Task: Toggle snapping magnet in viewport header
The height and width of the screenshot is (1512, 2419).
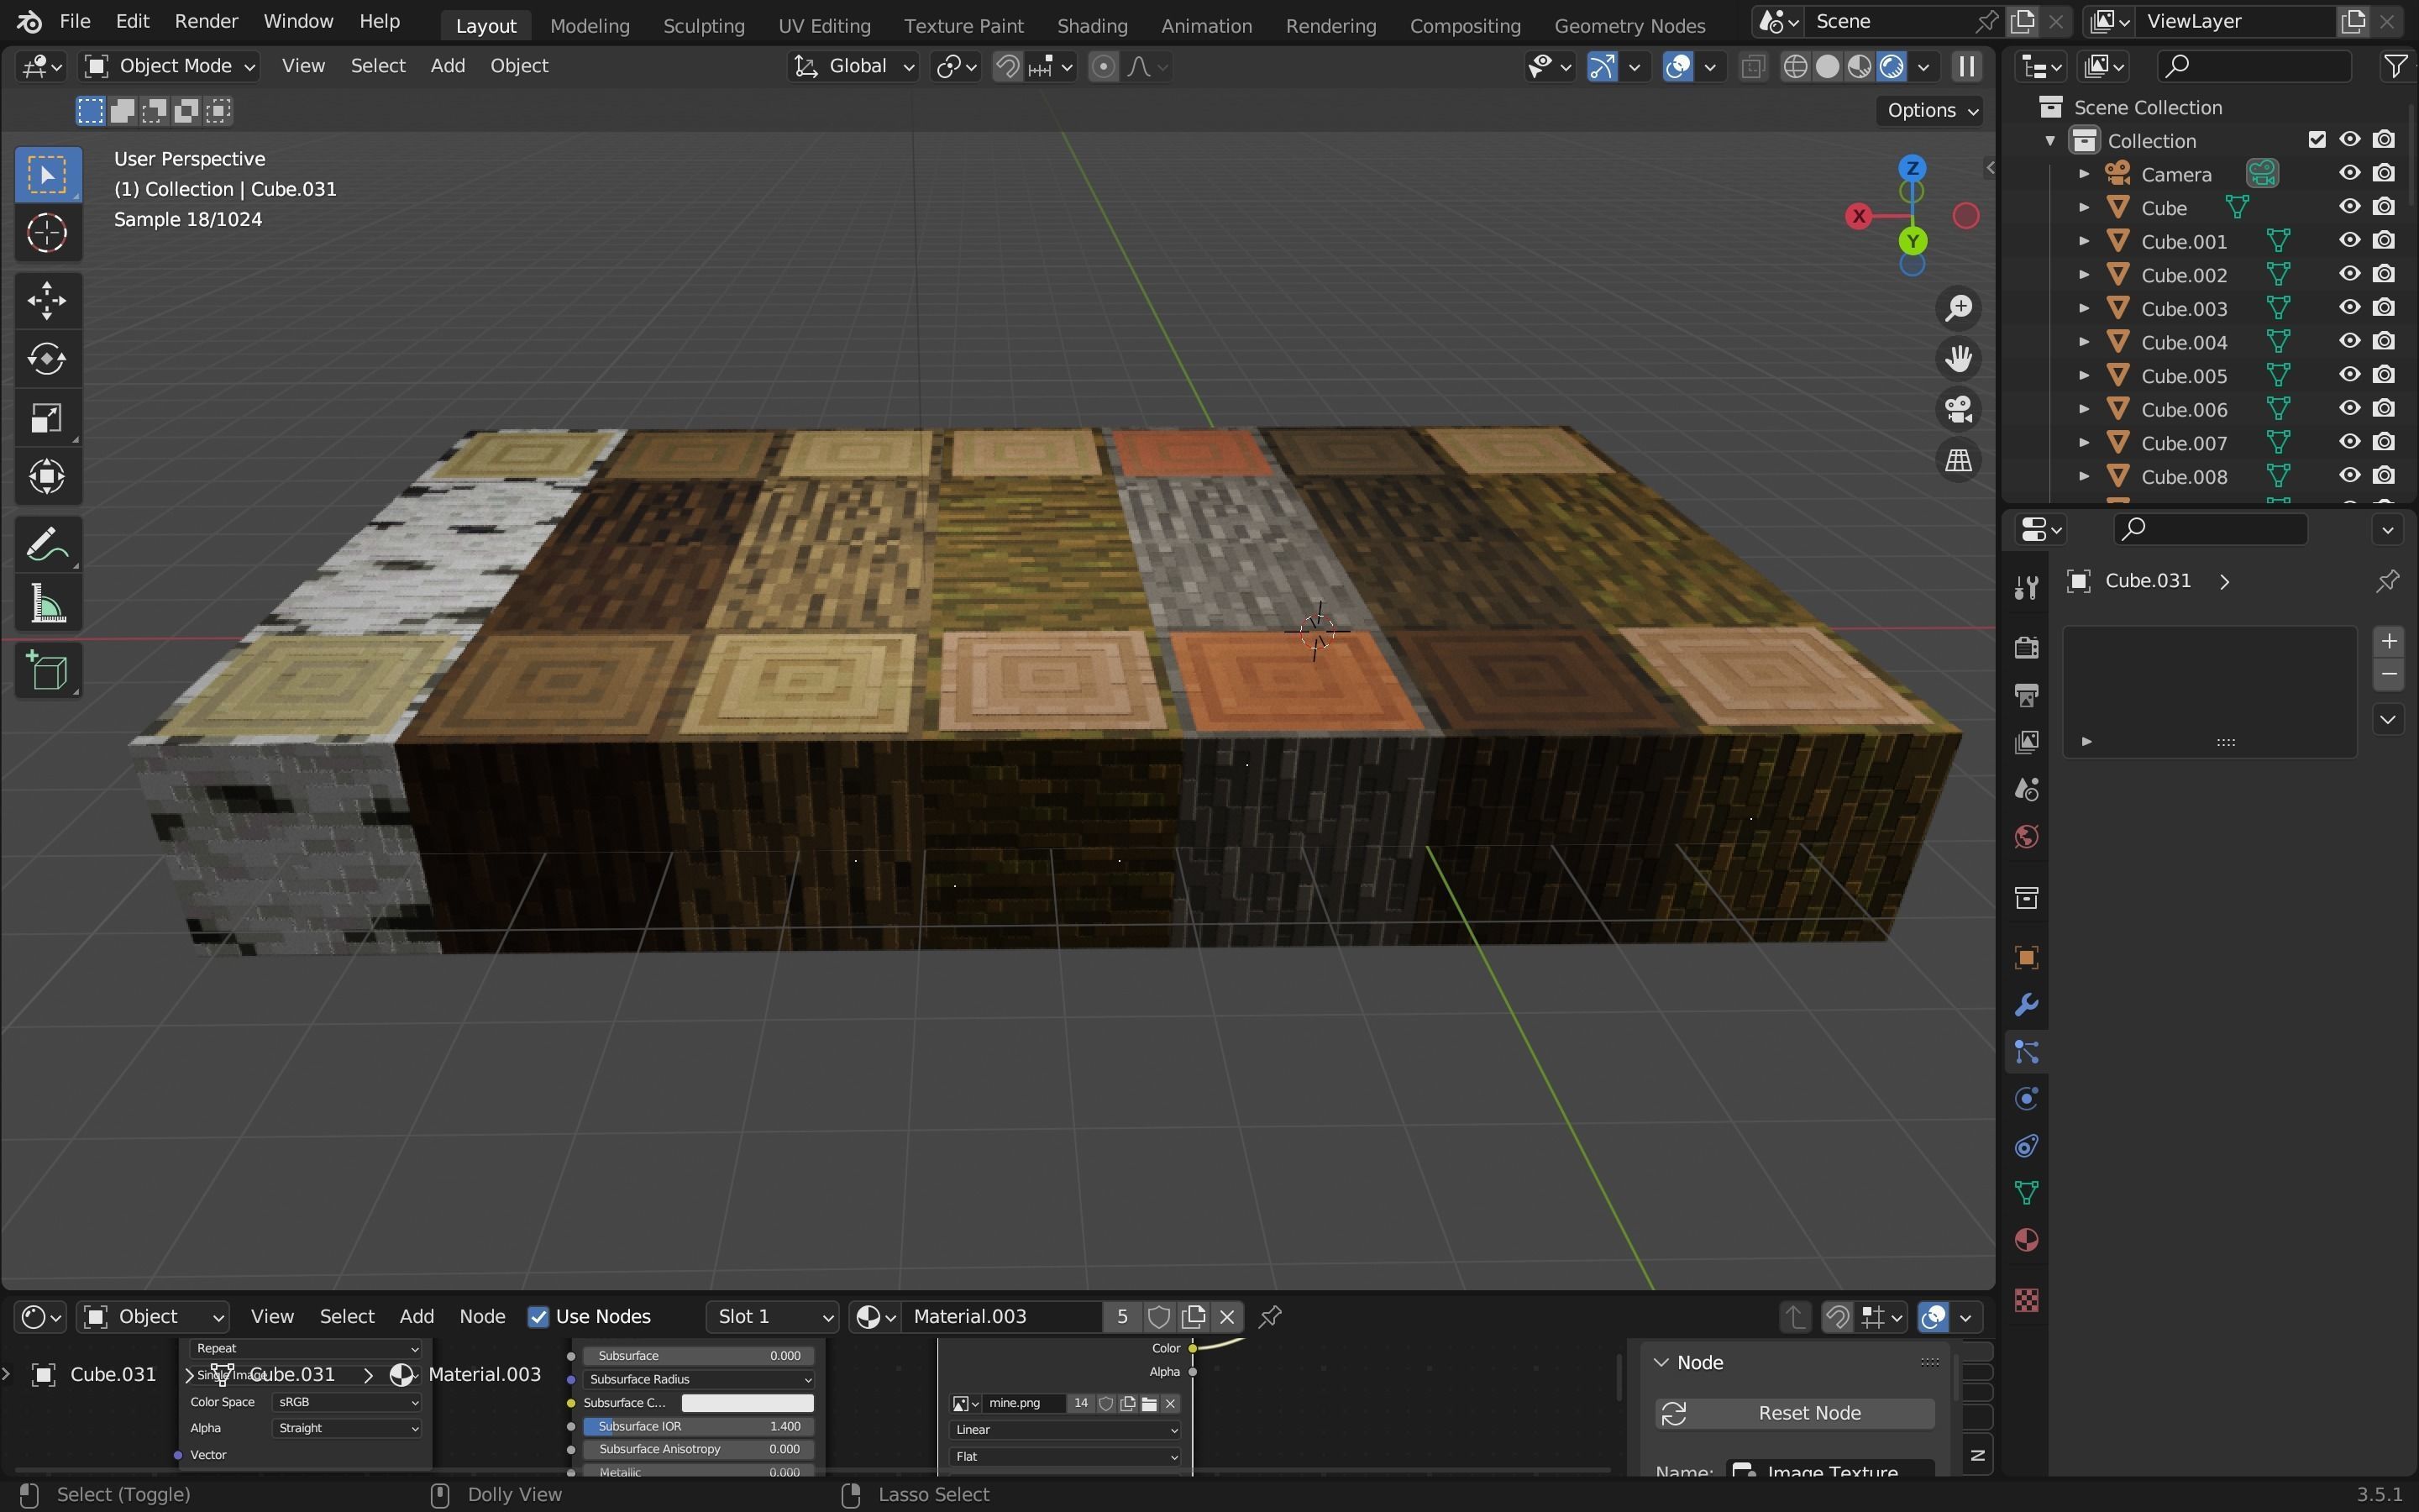Action: coord(1008,66)
